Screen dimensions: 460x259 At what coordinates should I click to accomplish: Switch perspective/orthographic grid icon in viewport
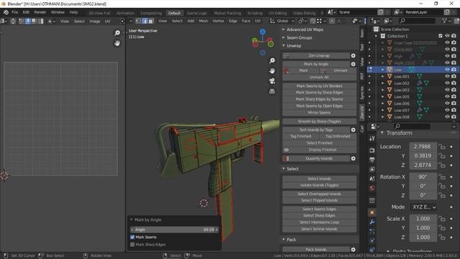tap(272, 91)
